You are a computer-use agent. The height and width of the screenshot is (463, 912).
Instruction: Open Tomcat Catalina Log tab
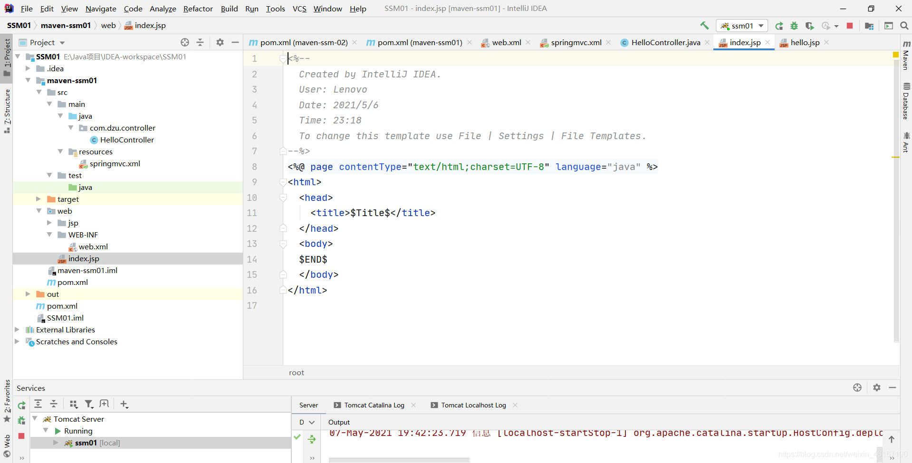374,405
